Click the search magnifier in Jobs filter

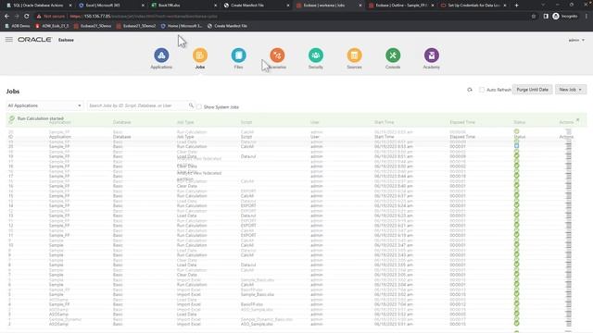click(x=191, y=105)
